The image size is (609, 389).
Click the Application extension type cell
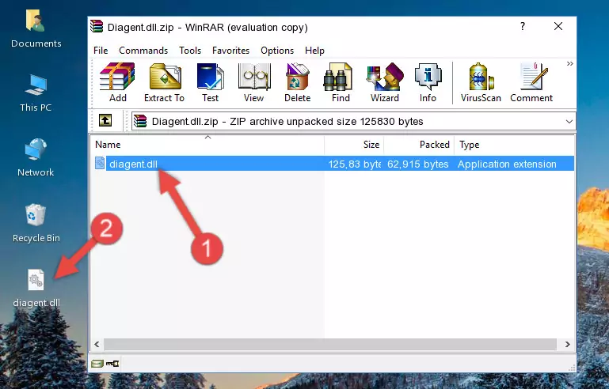(x=507, y=164)
